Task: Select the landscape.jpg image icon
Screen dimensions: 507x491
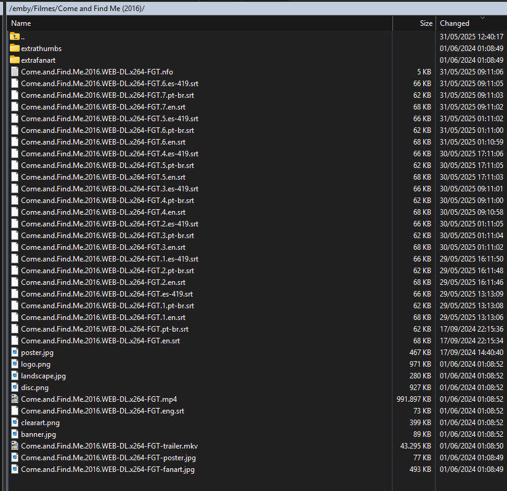Action: (15, 376)
